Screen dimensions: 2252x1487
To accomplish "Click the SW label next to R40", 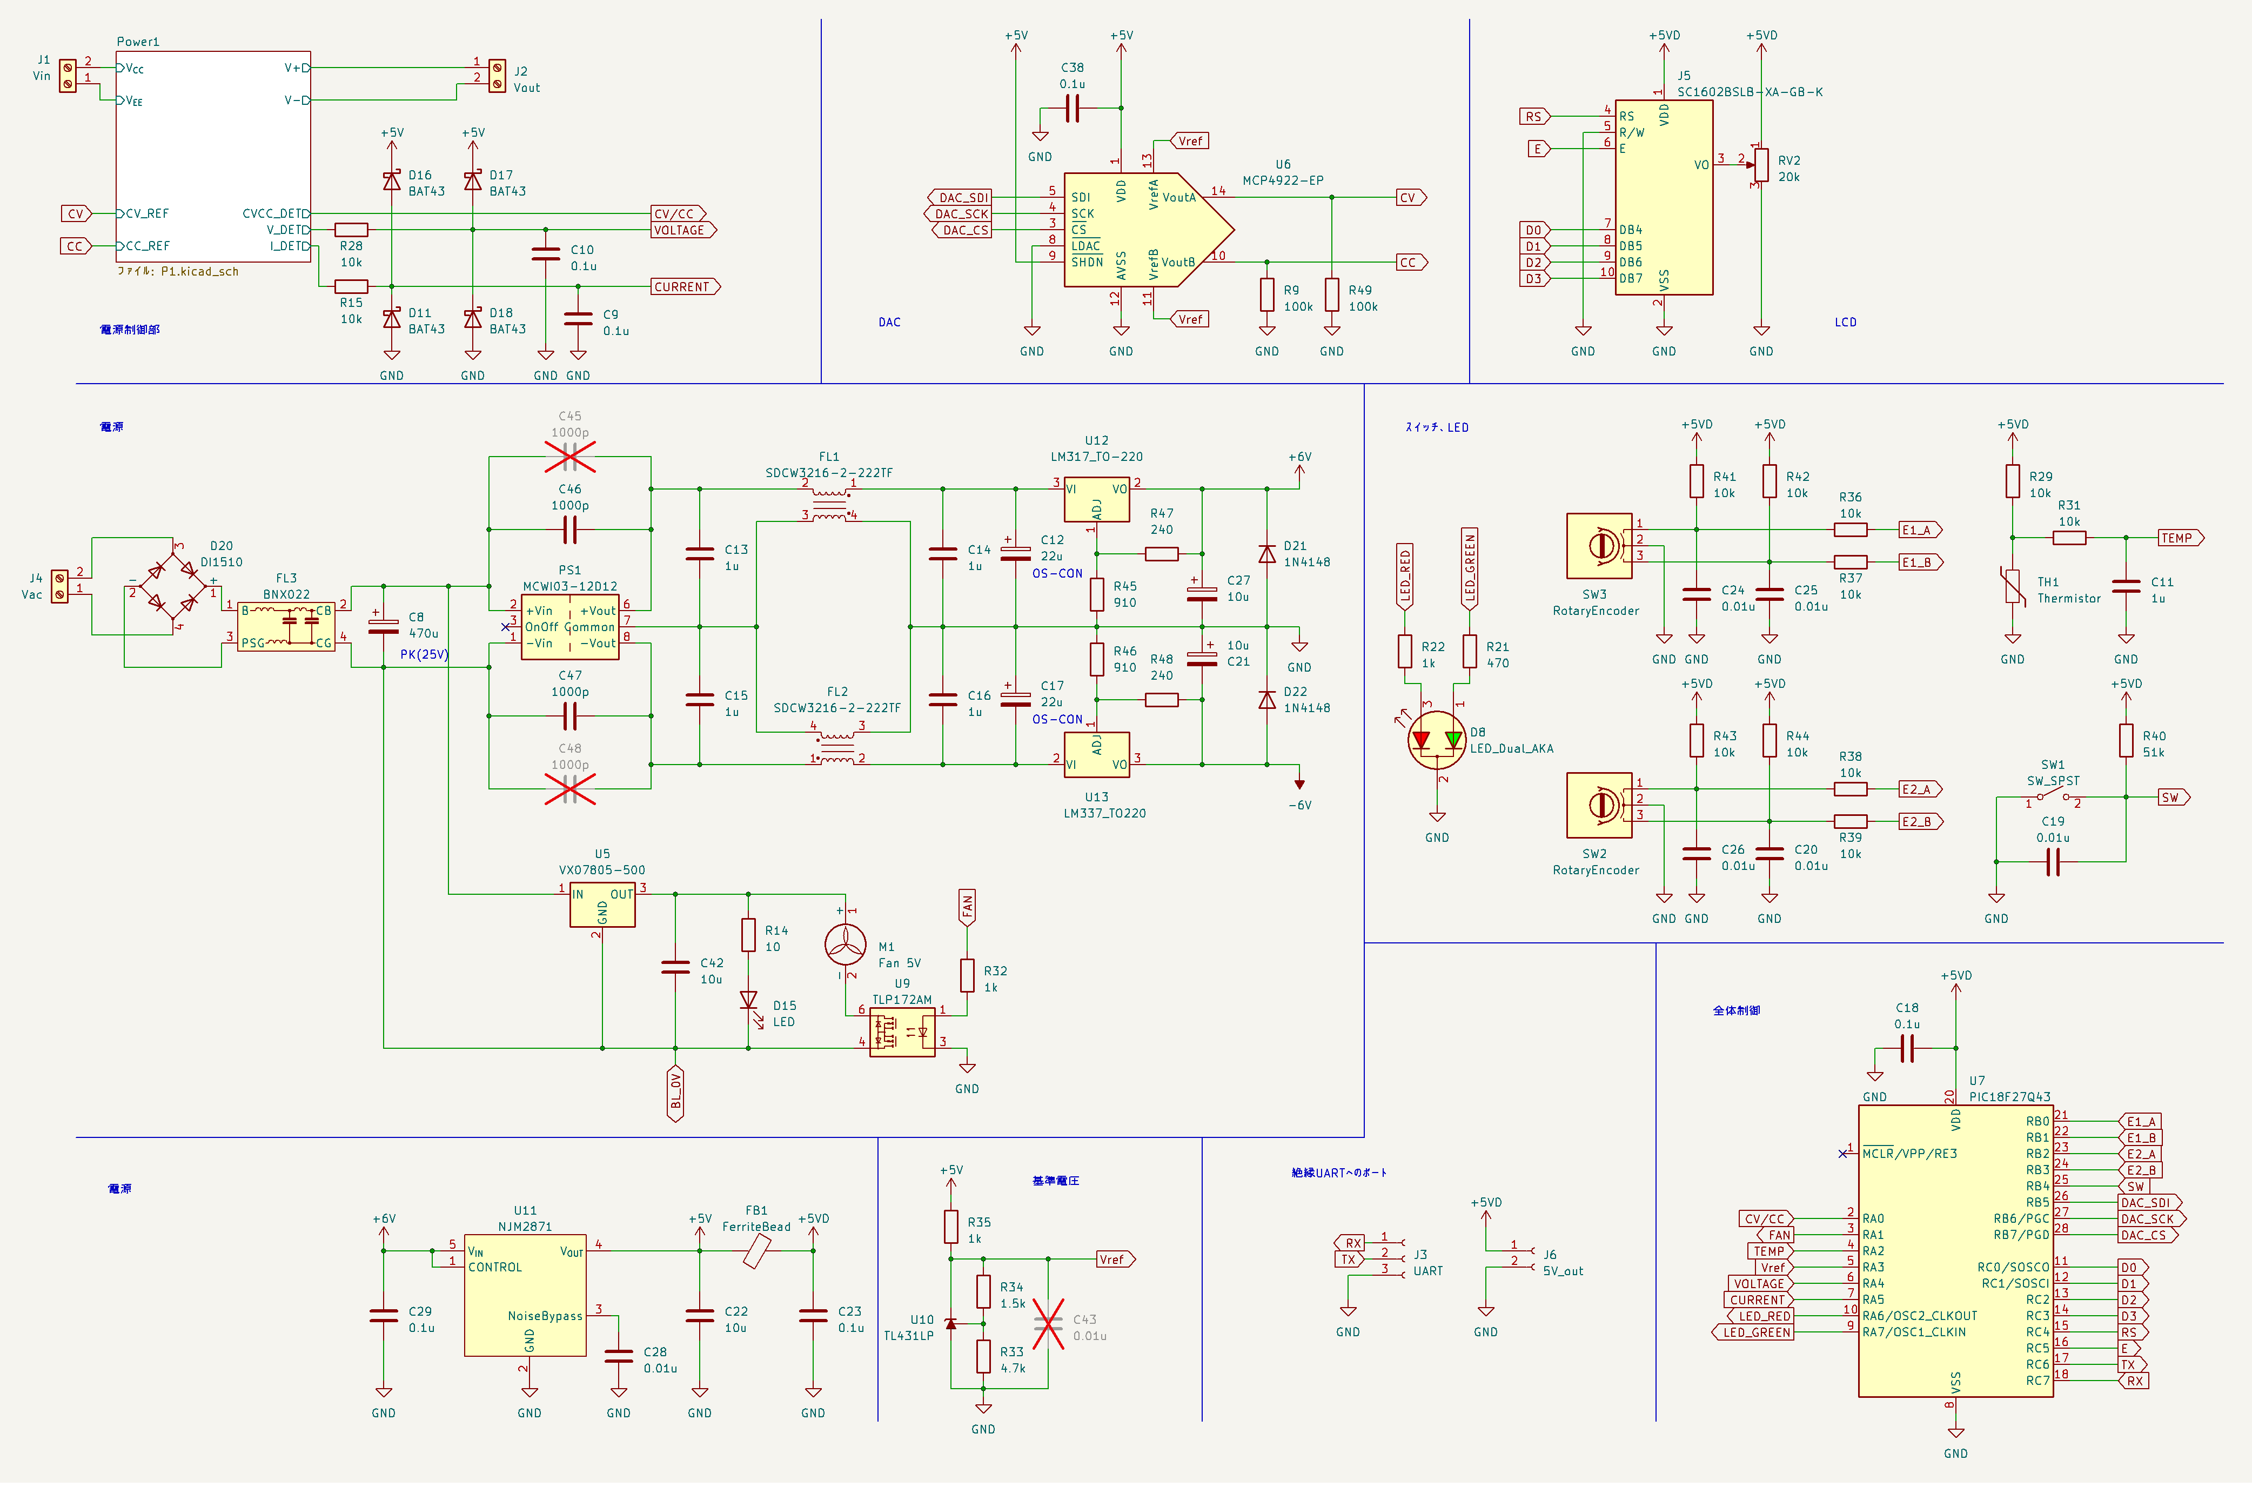I will [2173, 798].
